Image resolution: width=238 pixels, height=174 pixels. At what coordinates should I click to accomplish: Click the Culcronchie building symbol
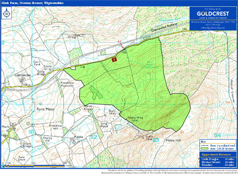point(22,79)
